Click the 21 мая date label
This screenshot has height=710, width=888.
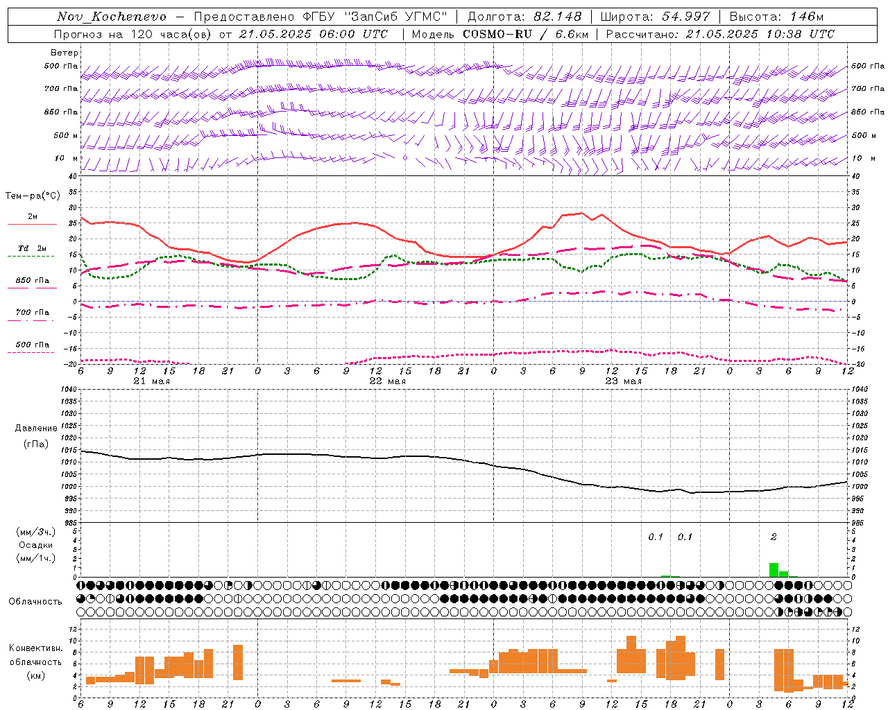click(x=152, y=381)
